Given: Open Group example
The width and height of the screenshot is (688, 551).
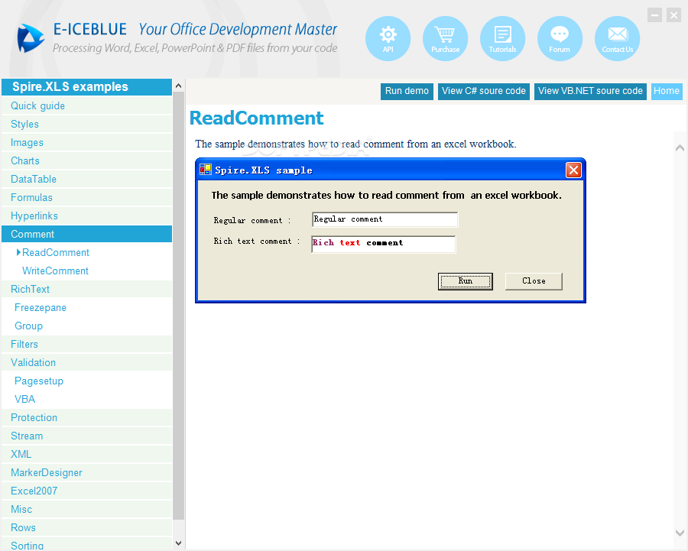Looking at the screenshot, I should [28, 326].
